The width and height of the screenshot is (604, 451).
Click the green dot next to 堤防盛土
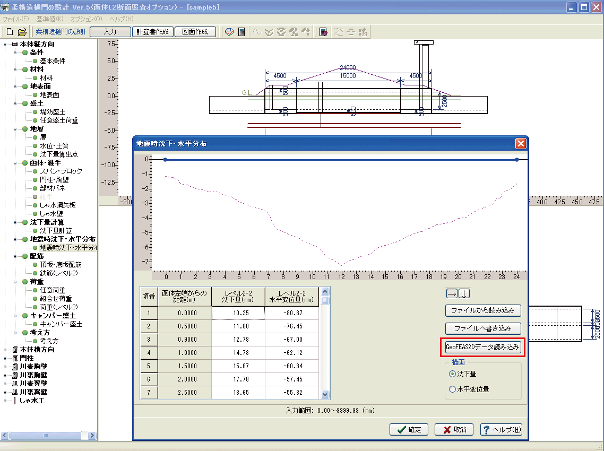35,112
